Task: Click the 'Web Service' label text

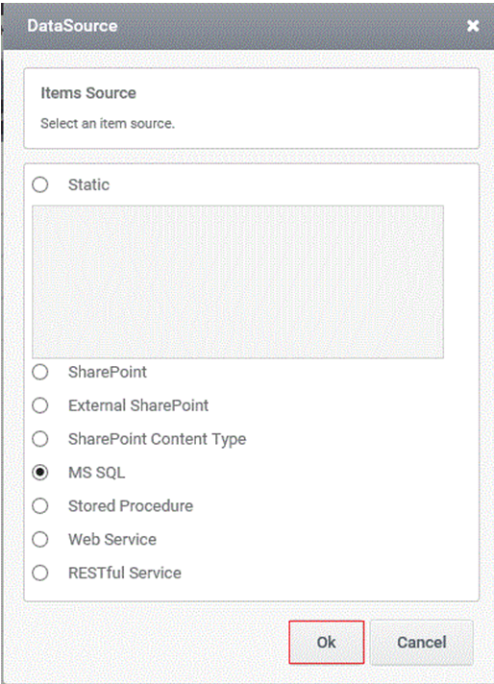Action: 112,540
